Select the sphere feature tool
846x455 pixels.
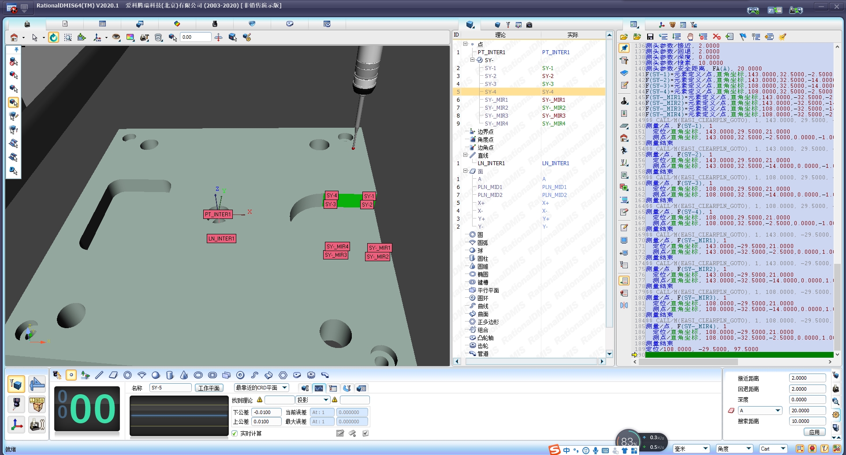click(x=156, y=375)
